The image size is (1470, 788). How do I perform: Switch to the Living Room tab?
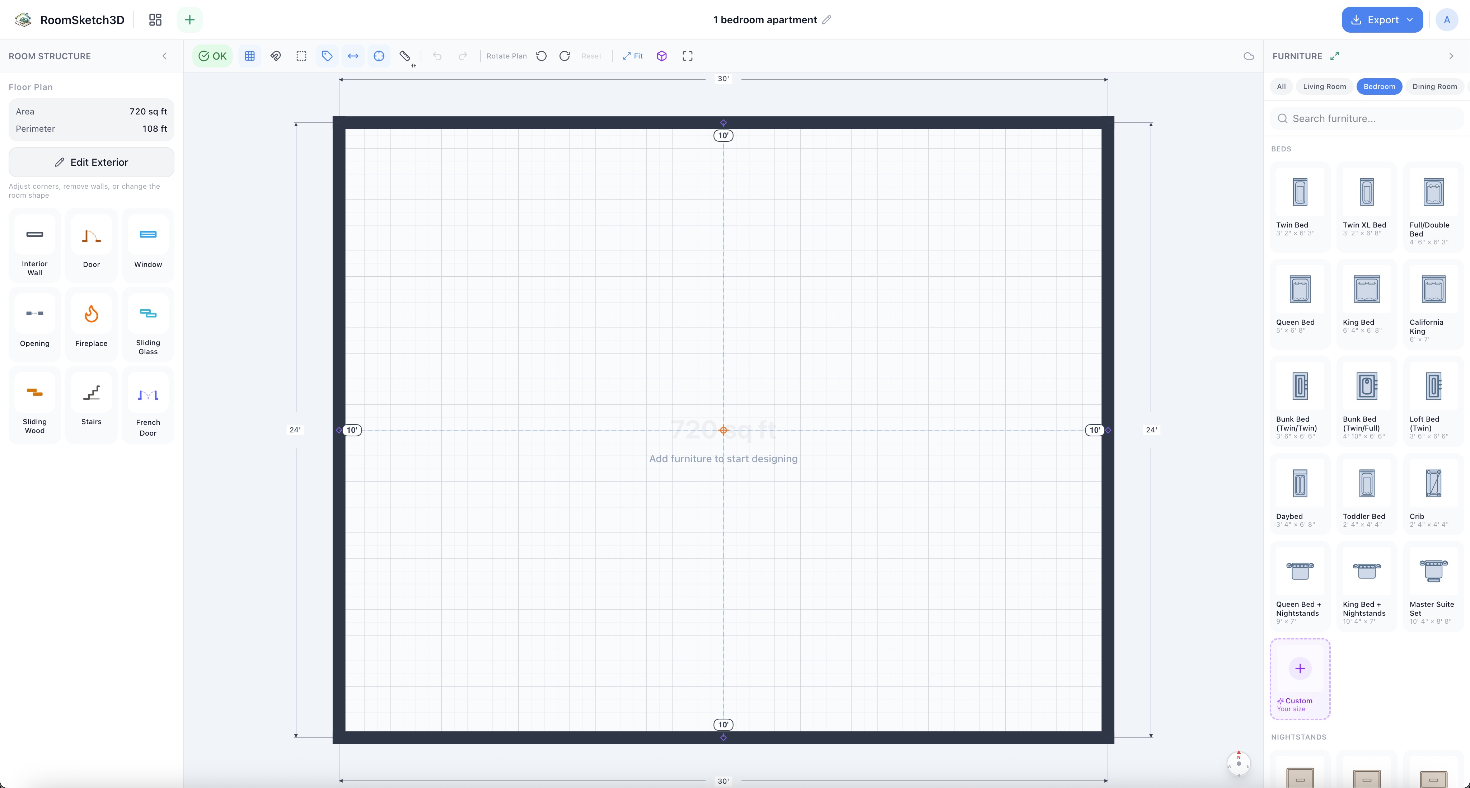[1324, 87]
